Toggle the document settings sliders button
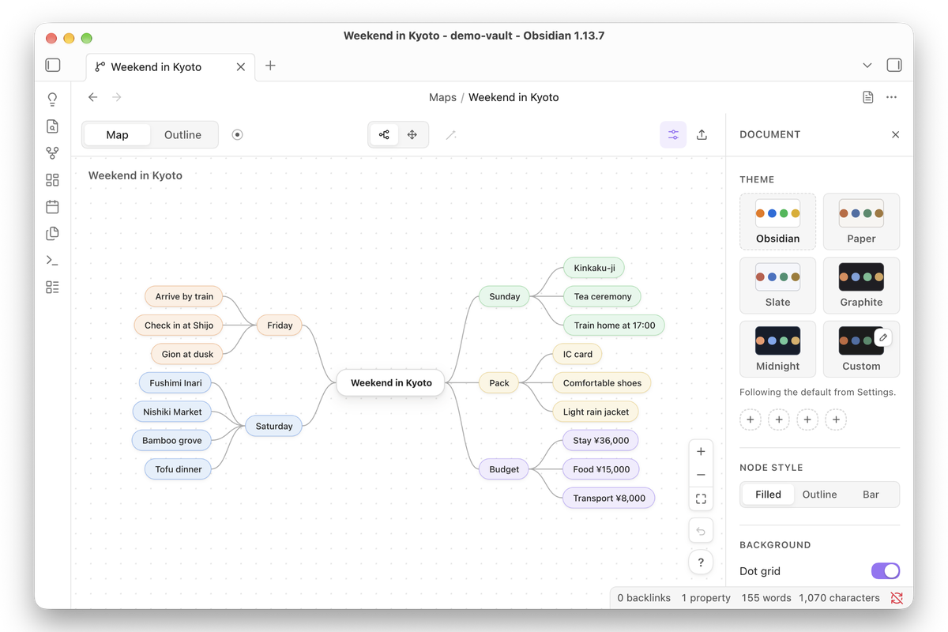The image size is (948, 632). click(673, 135)
